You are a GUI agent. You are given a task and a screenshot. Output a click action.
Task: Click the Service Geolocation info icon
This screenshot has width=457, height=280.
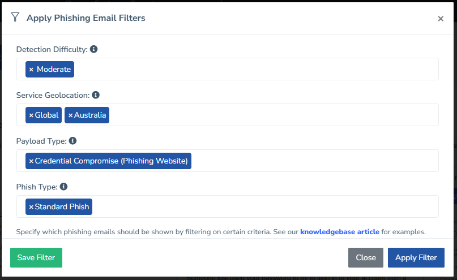pyautogui.click(x=96, y=95)
